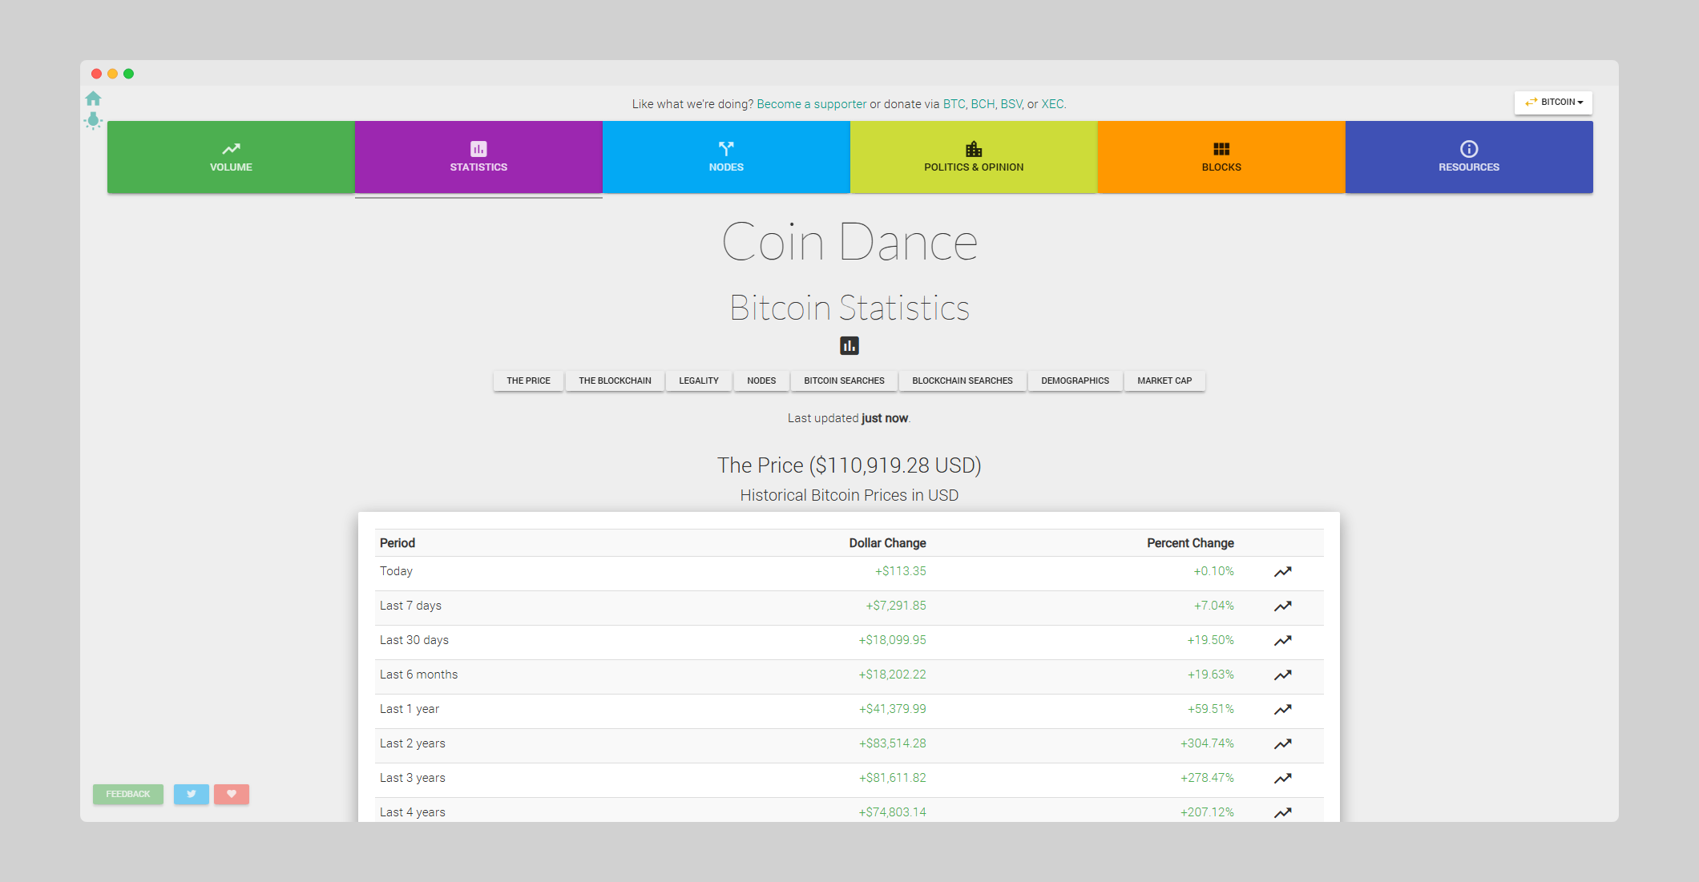1699x882 pixels.
Task: Click the Nodes tab's fork icon
Action: [x=726, y=149]
